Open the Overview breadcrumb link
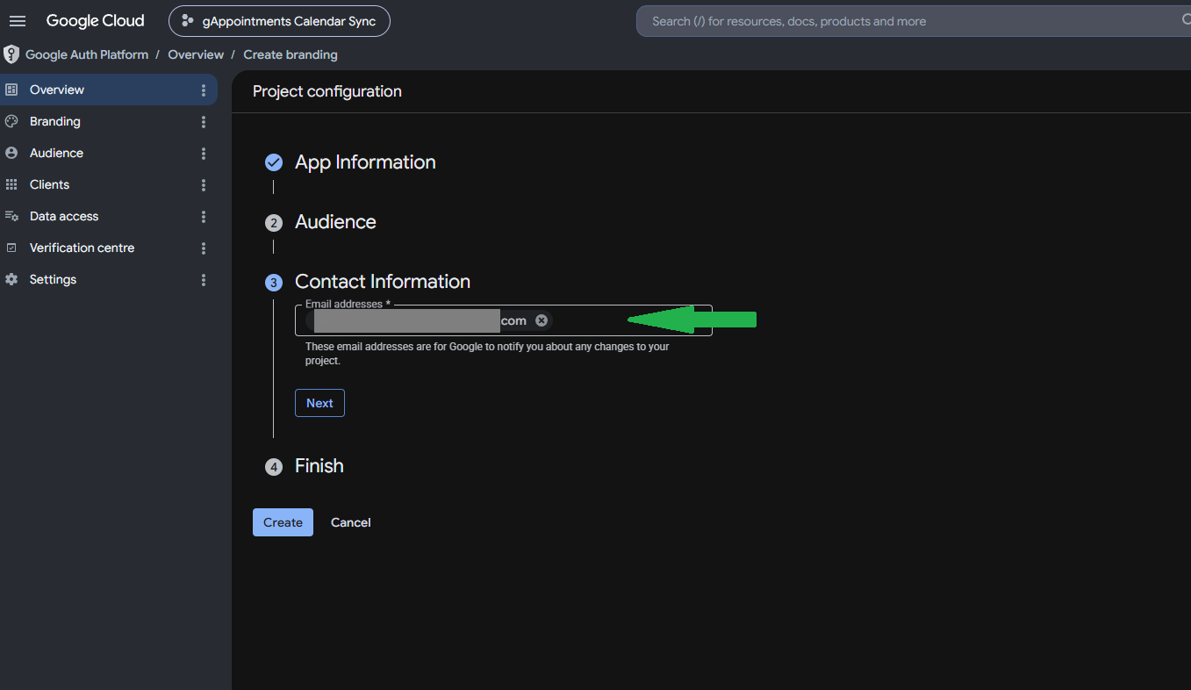The image size is (1191, 690). [x=196, y=54]
